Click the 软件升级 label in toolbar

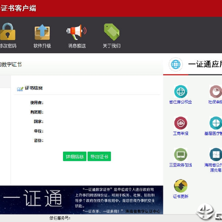(42, 46)
